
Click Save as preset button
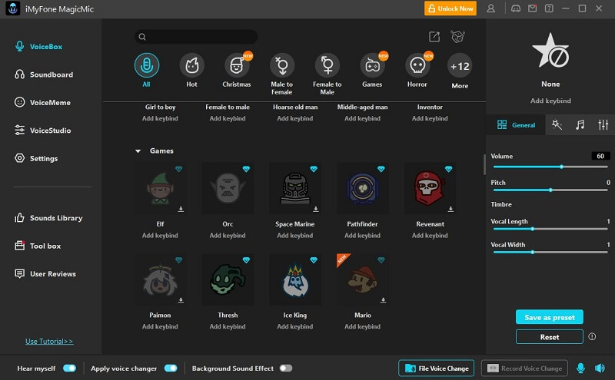(550, 317)
